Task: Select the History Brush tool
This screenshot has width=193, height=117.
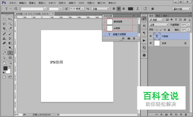Action: (10, 38)
